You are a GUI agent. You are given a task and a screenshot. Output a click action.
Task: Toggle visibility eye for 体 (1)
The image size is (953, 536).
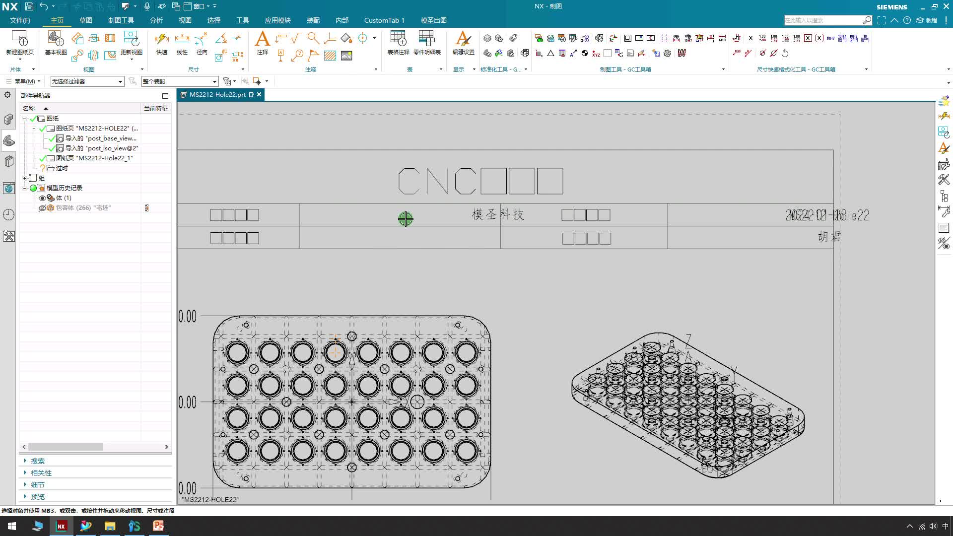tap(42, 198)
